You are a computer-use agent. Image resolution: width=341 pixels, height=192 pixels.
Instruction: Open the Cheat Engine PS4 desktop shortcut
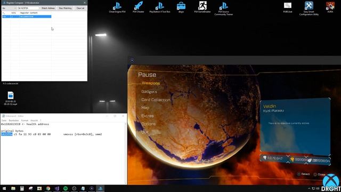coord(117,7)
